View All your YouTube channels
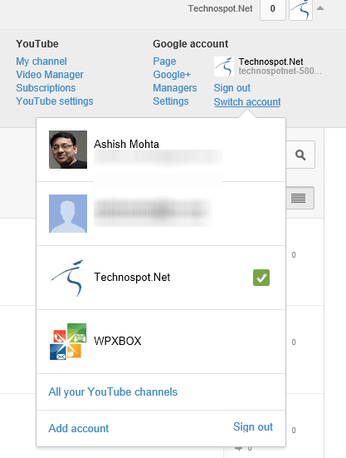346x458 pixels. pyautogui.click(x=113, y=392)
